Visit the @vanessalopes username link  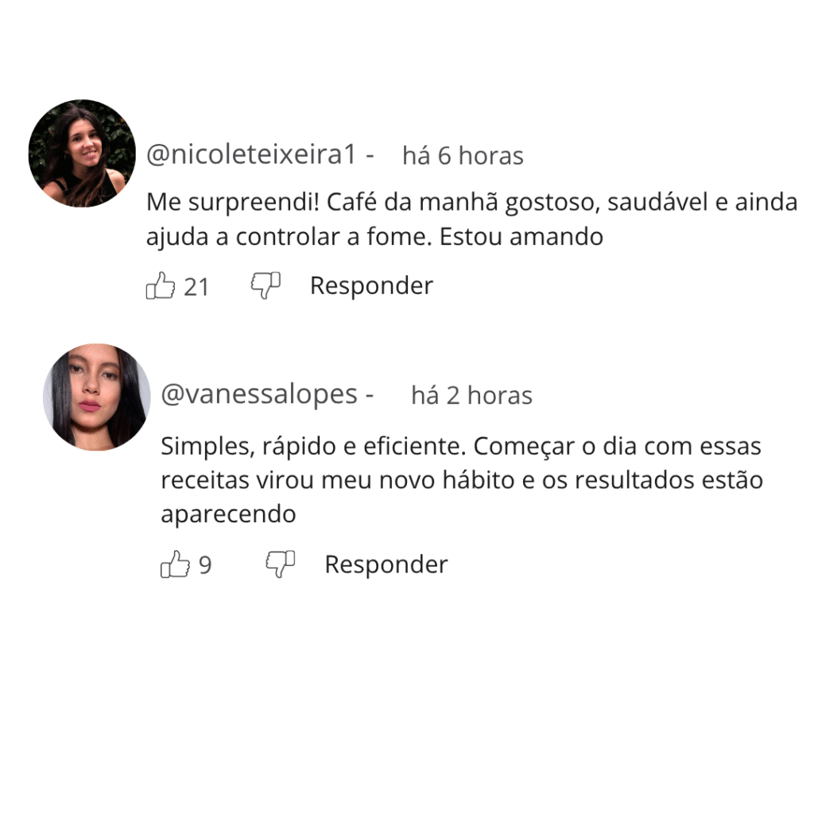click(x=259, y=395)
